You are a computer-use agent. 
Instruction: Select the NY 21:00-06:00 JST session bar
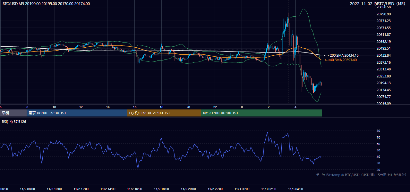tap(261, 113)
